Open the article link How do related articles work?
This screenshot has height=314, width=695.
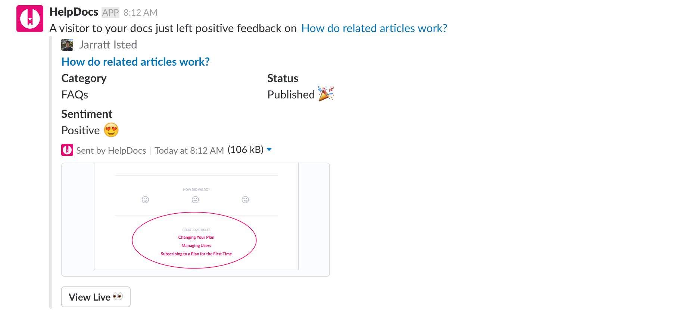coord(374,28)
